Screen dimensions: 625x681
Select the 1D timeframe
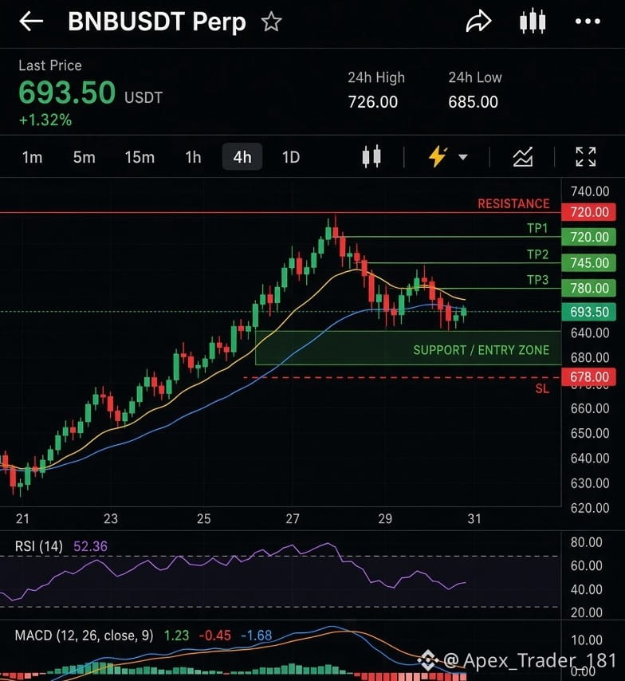[x=290, y=157]
